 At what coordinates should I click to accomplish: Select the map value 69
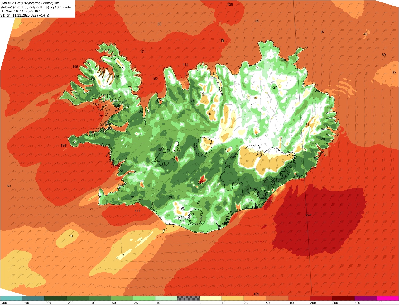coord(384,55)
